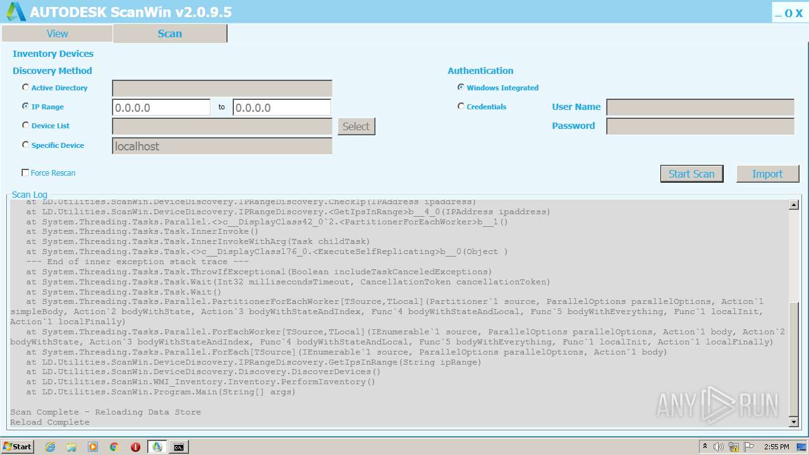This screenshot has height=455, width=809.
Task: Click the Password field
Action: pos(700,126)
